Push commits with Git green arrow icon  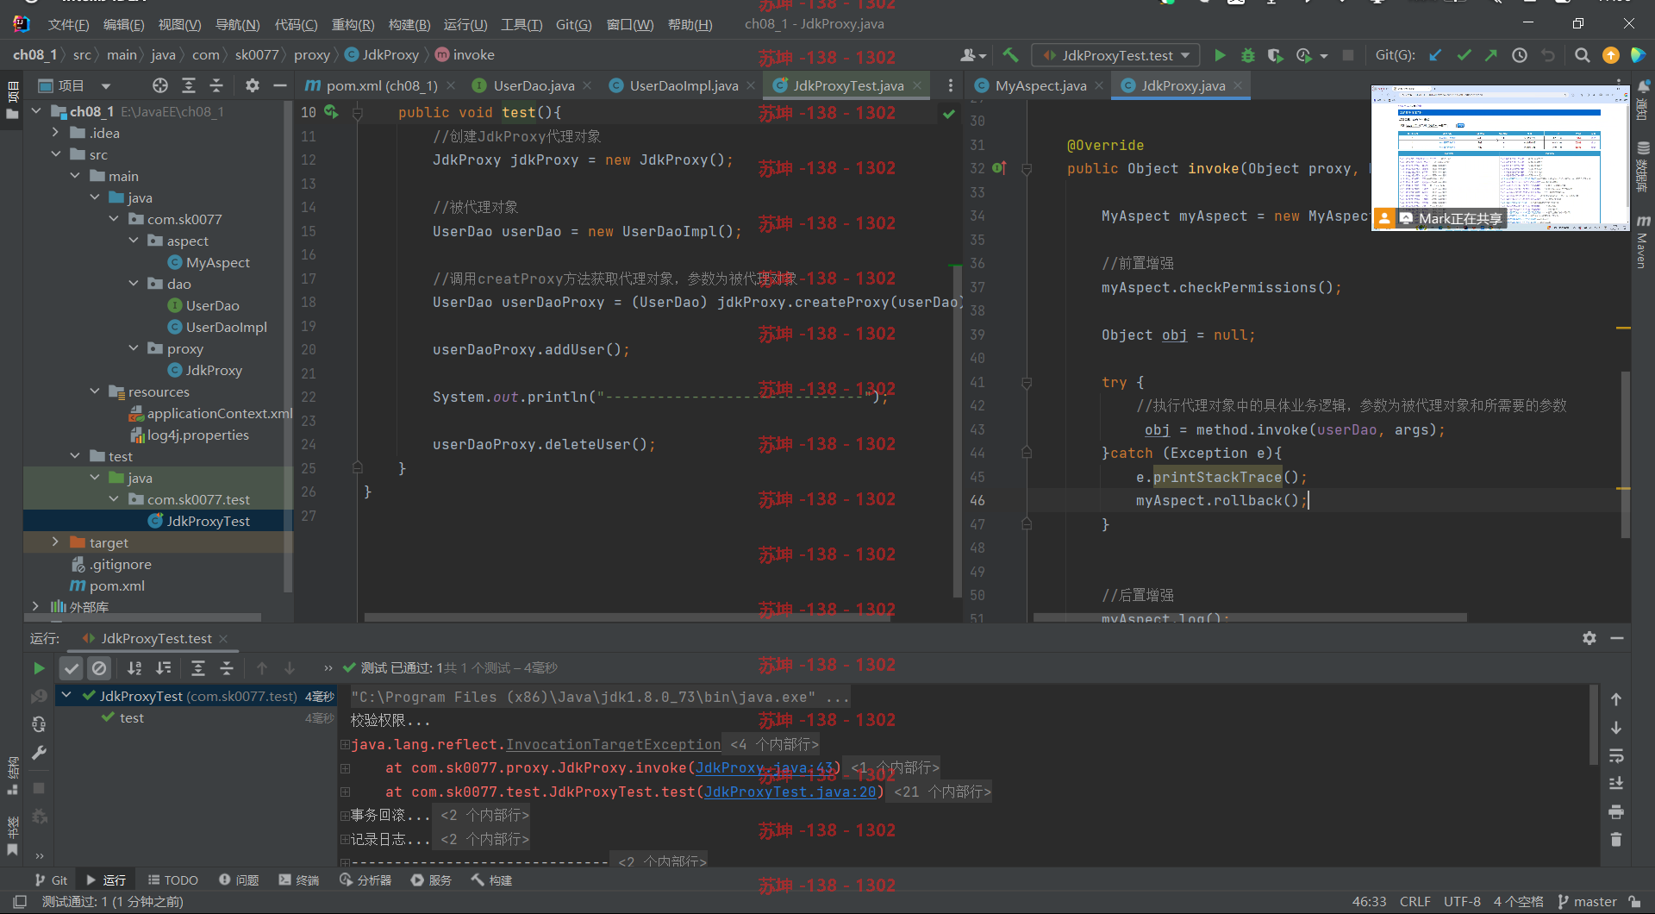pyautogui.click(x=1491, y=55)
